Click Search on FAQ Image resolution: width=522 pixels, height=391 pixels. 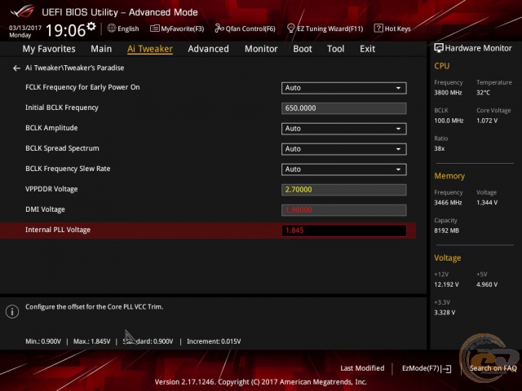tap(493, 368)
